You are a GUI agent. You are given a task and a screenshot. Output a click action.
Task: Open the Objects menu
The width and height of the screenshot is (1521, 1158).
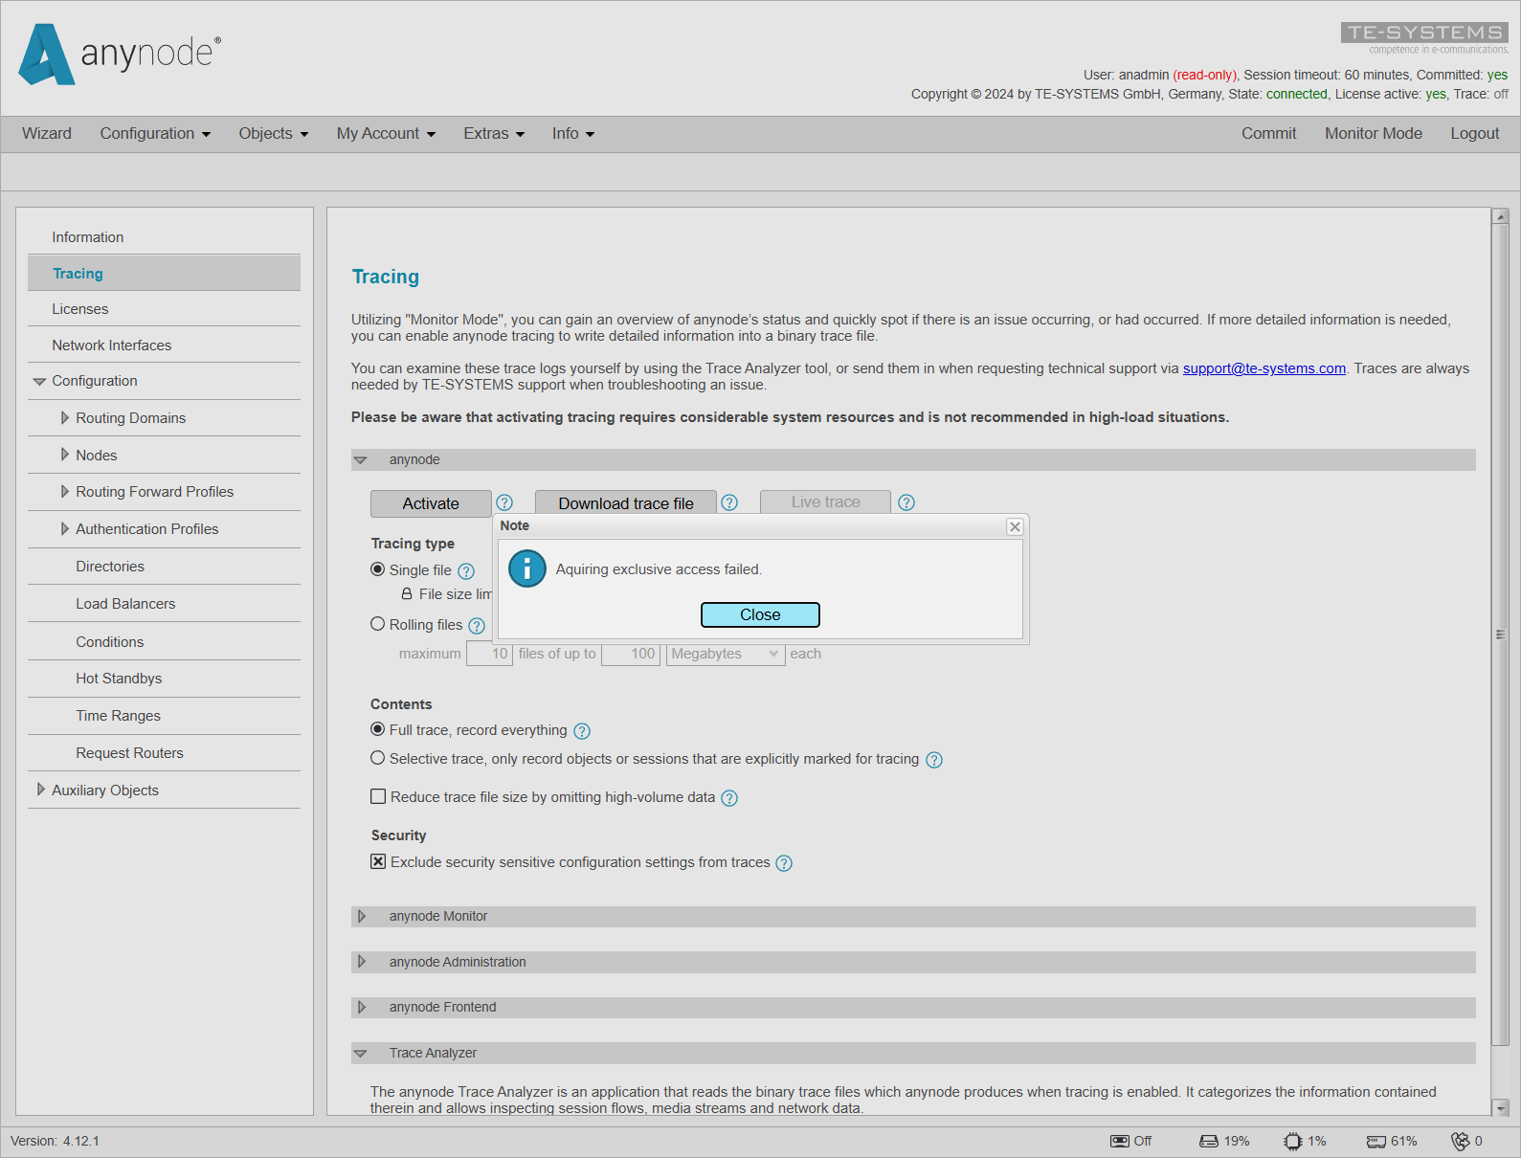coord(274,133)
